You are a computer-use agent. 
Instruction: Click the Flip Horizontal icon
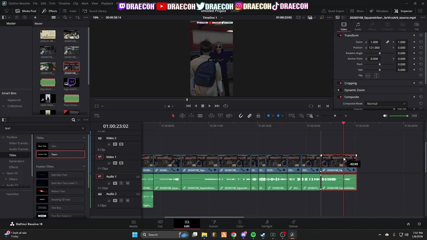click(368, 76)
